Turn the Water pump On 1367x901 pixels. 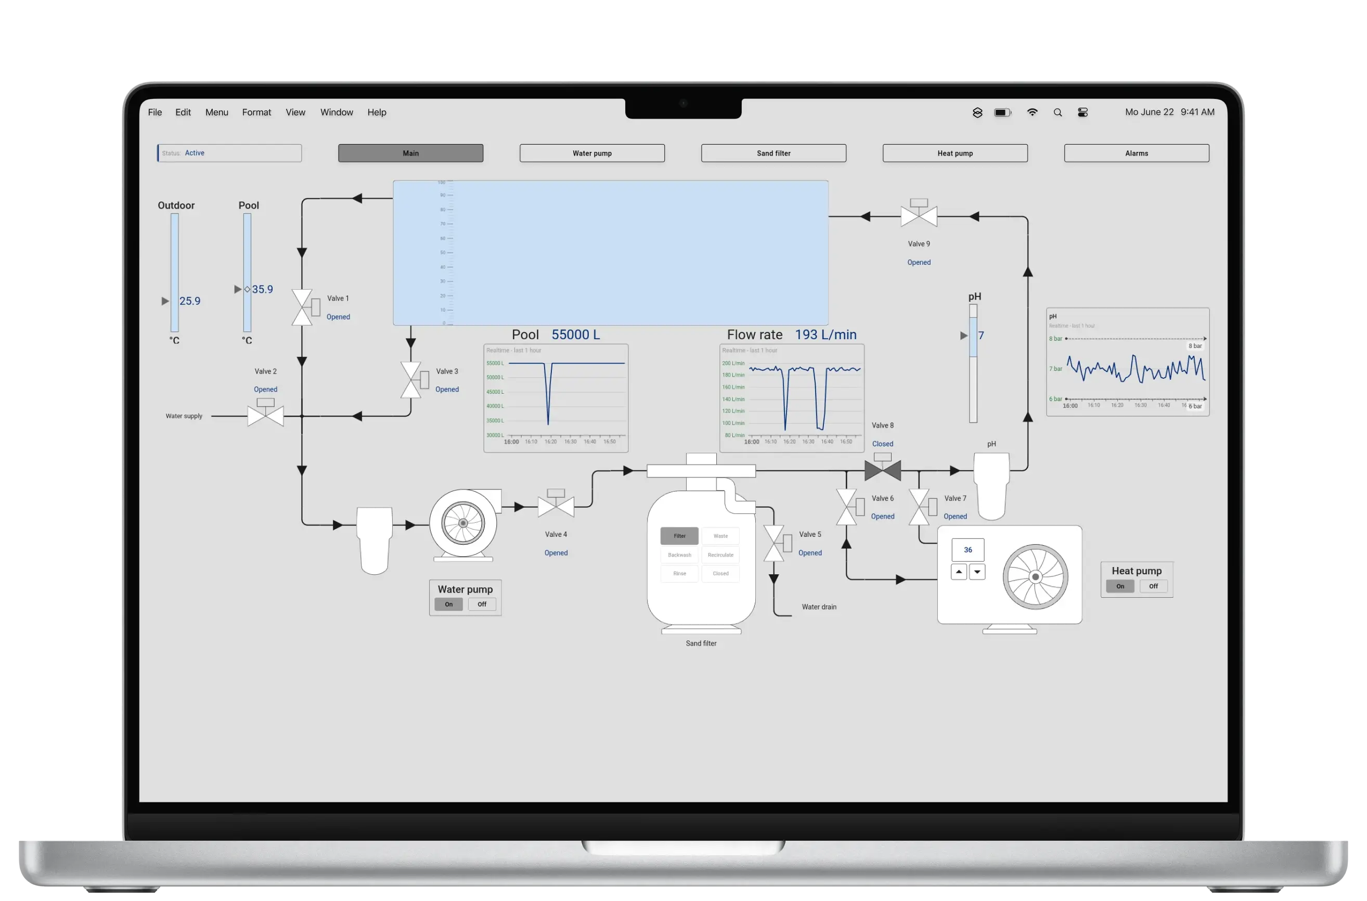tap(448, 604)
